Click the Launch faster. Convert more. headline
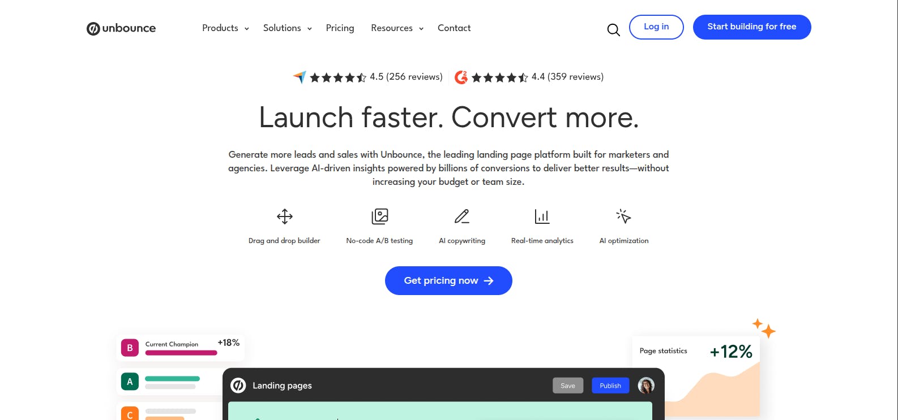The image size is (898, 420). tap(449, 118)
